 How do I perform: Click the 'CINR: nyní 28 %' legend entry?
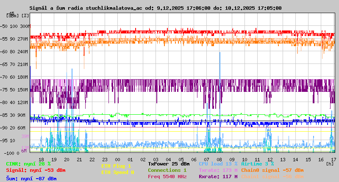click(28, 164)
